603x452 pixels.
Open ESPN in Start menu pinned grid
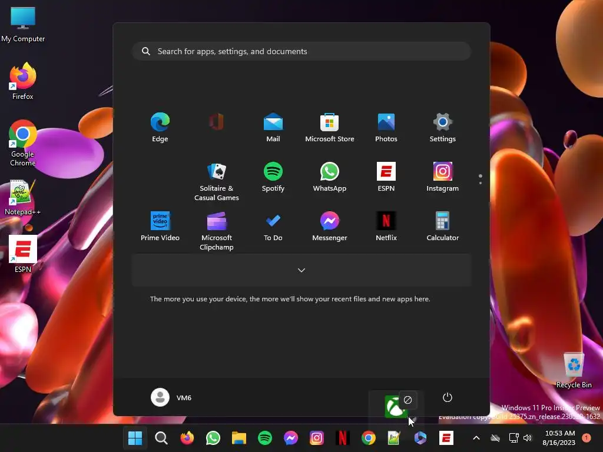click(386, 177)
